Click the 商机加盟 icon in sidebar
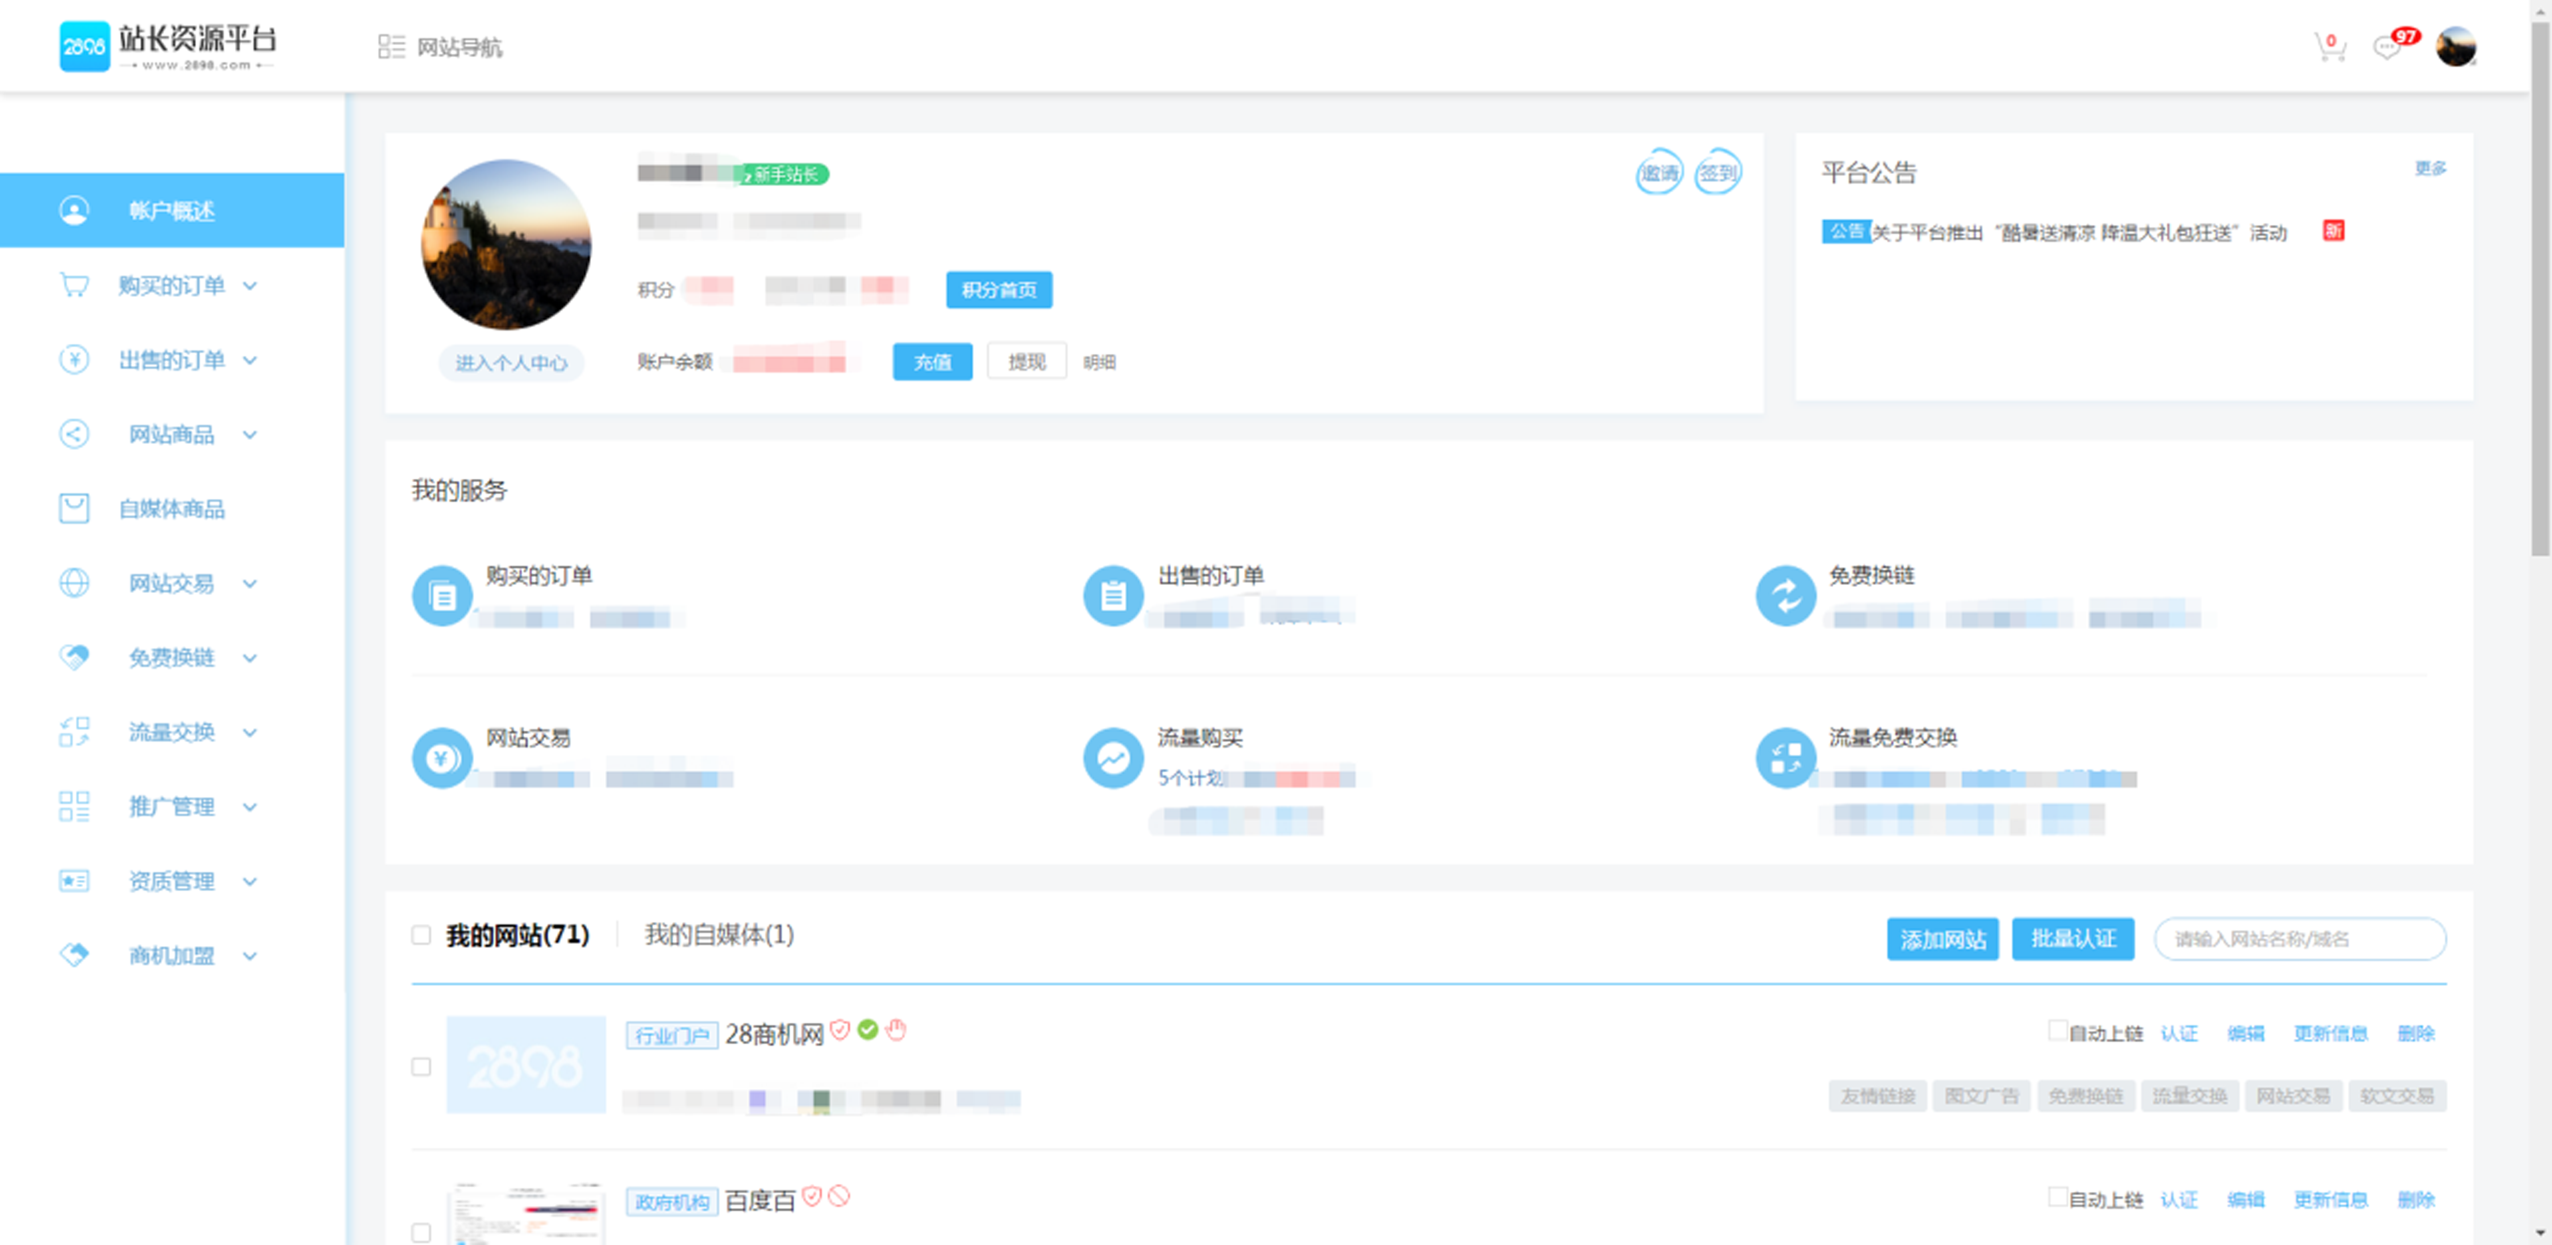2552x1245 pixels. [x=74, y=955]
